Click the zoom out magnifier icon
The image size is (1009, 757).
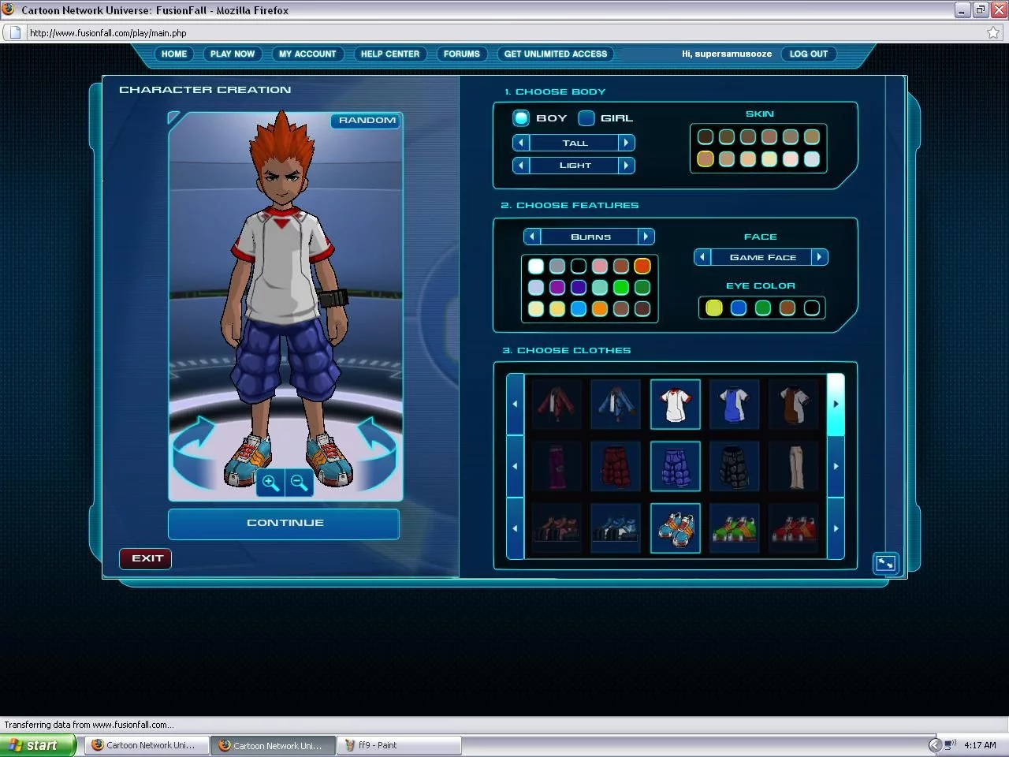point(299,483)
